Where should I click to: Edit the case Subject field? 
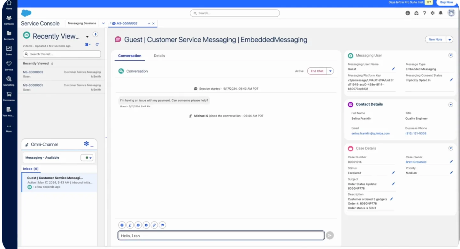point(393,184)
